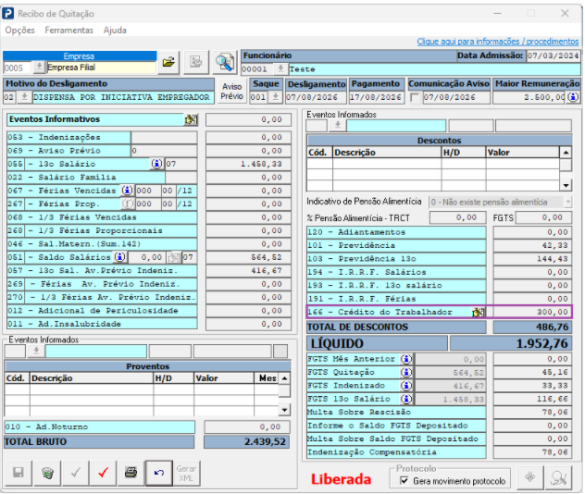Click the Crédito do Trabalhador value 300,00

(x=532, y=312)
